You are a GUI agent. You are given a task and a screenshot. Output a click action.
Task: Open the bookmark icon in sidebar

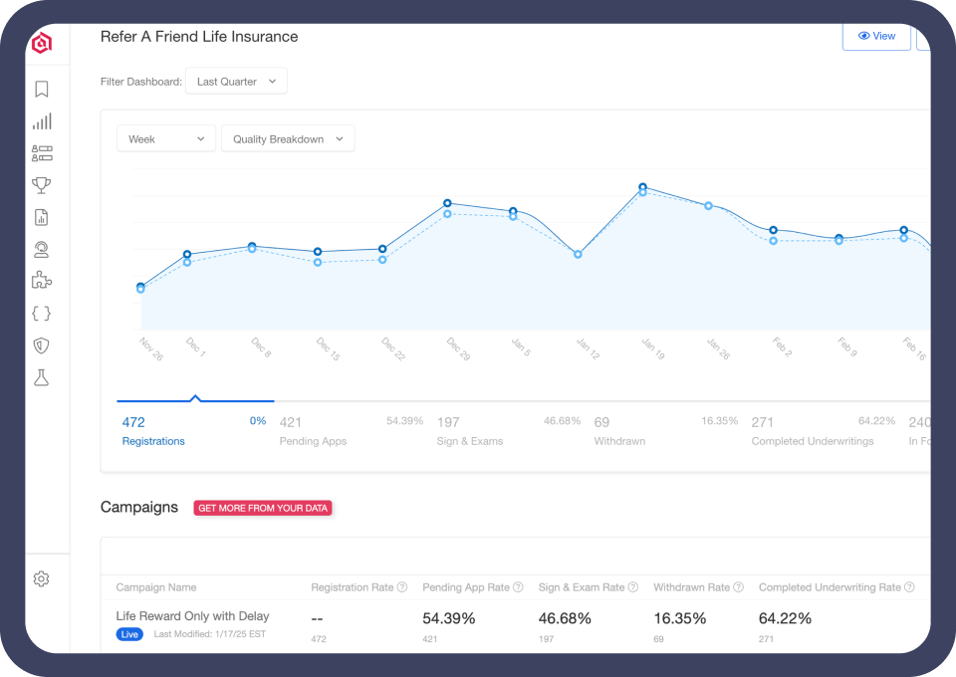click(42, 89)
